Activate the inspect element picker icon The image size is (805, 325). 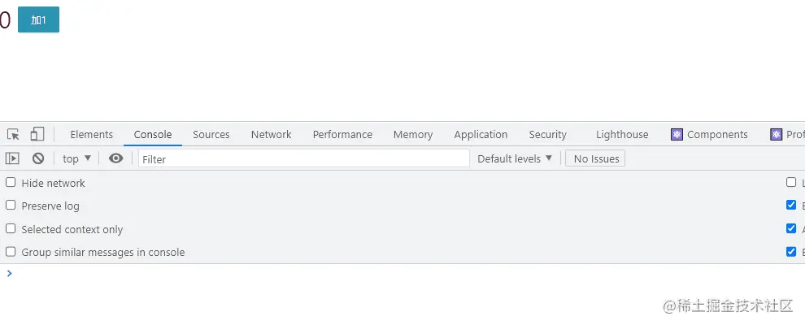click(13, 134)
